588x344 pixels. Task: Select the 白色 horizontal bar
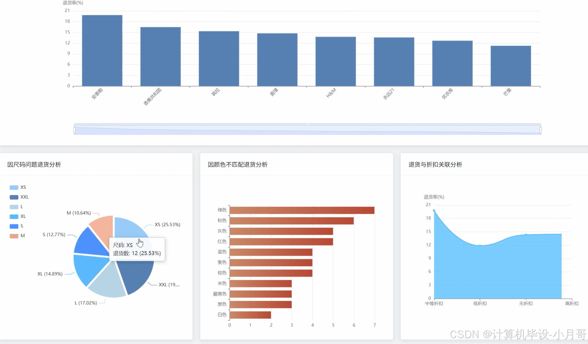[x=250, y=315]
